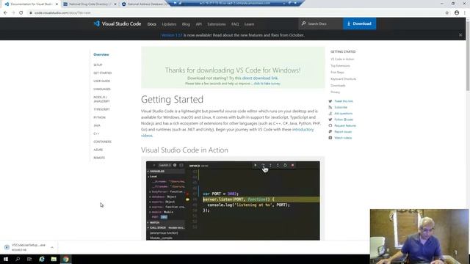Expand the SETUP section in the sidebar
This screenshot has height=264, width=470.
98,65
